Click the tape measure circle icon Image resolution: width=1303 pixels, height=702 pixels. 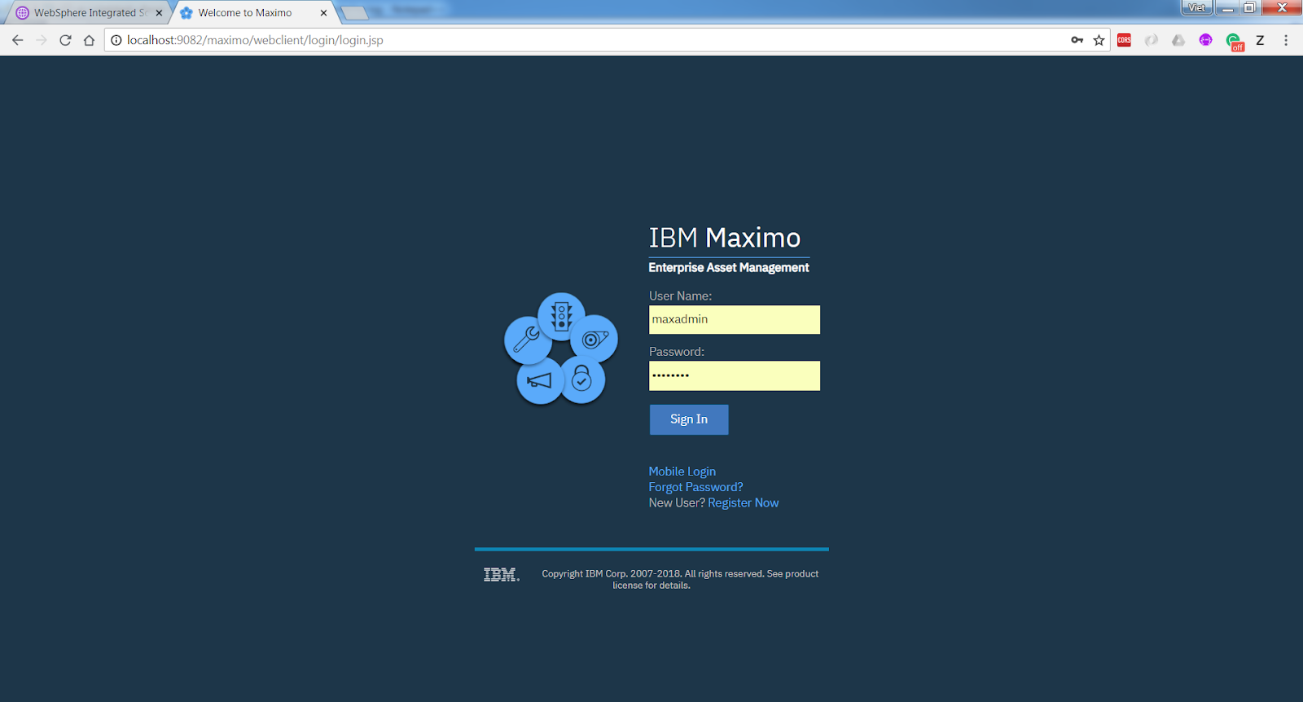pyautogui.click(x=594, y=339)
